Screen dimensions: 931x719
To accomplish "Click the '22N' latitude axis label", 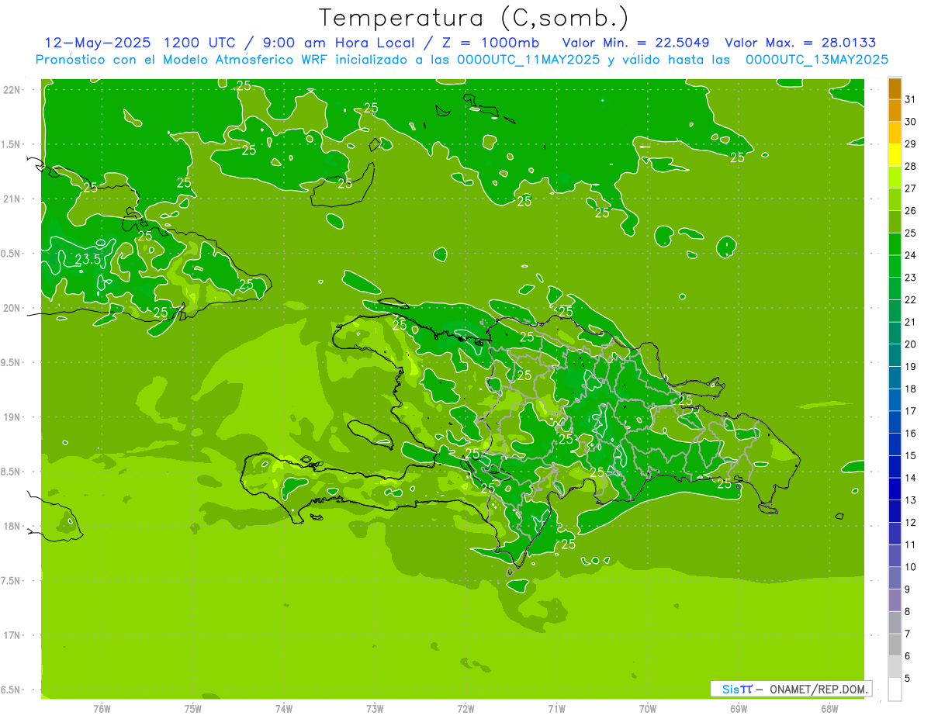I will click(x=11, y=90).
